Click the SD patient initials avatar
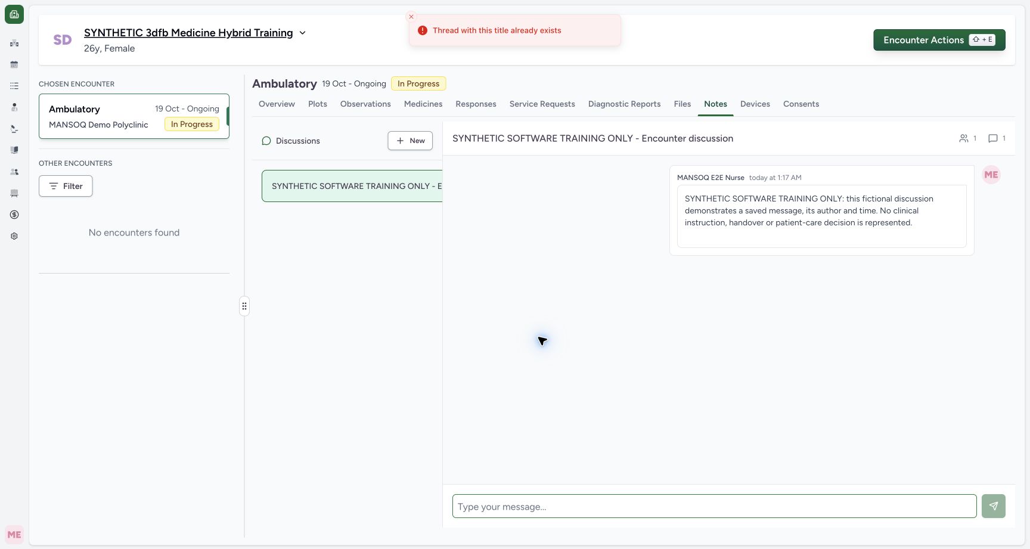 coord(63,40)
